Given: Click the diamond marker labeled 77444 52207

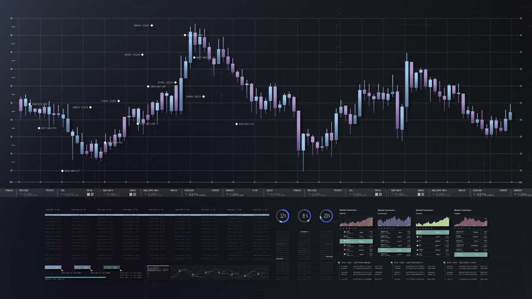Looking at the screenshot, I should point(119,101).
